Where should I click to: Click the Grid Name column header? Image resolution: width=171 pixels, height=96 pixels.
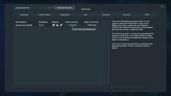[x=21, y=22]
